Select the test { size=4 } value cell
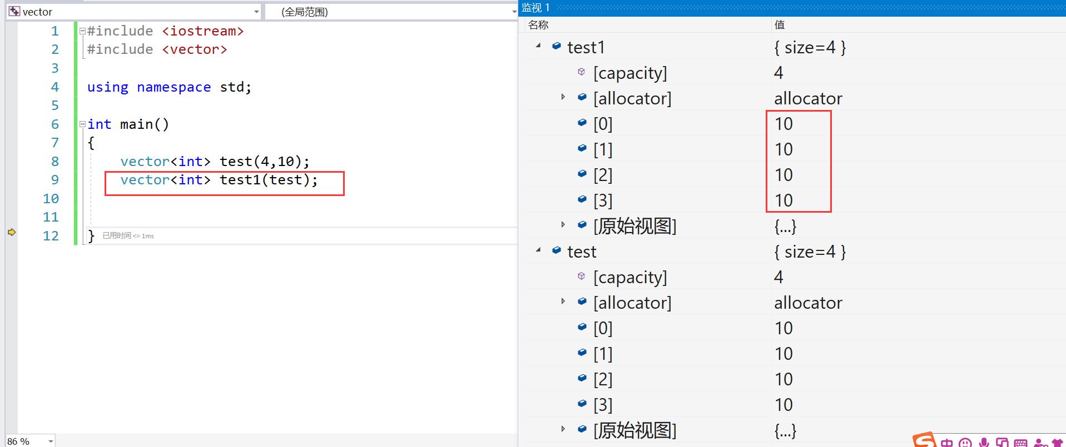 click(x=810, y=252)
